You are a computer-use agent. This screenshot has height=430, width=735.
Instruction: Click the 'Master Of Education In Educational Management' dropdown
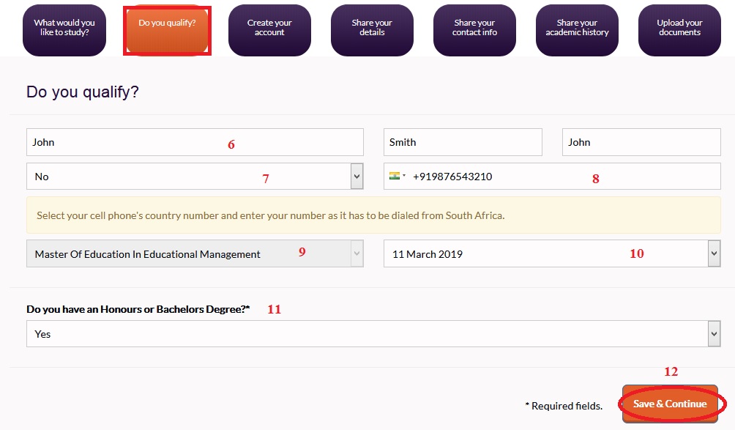[x=195, y=254]
